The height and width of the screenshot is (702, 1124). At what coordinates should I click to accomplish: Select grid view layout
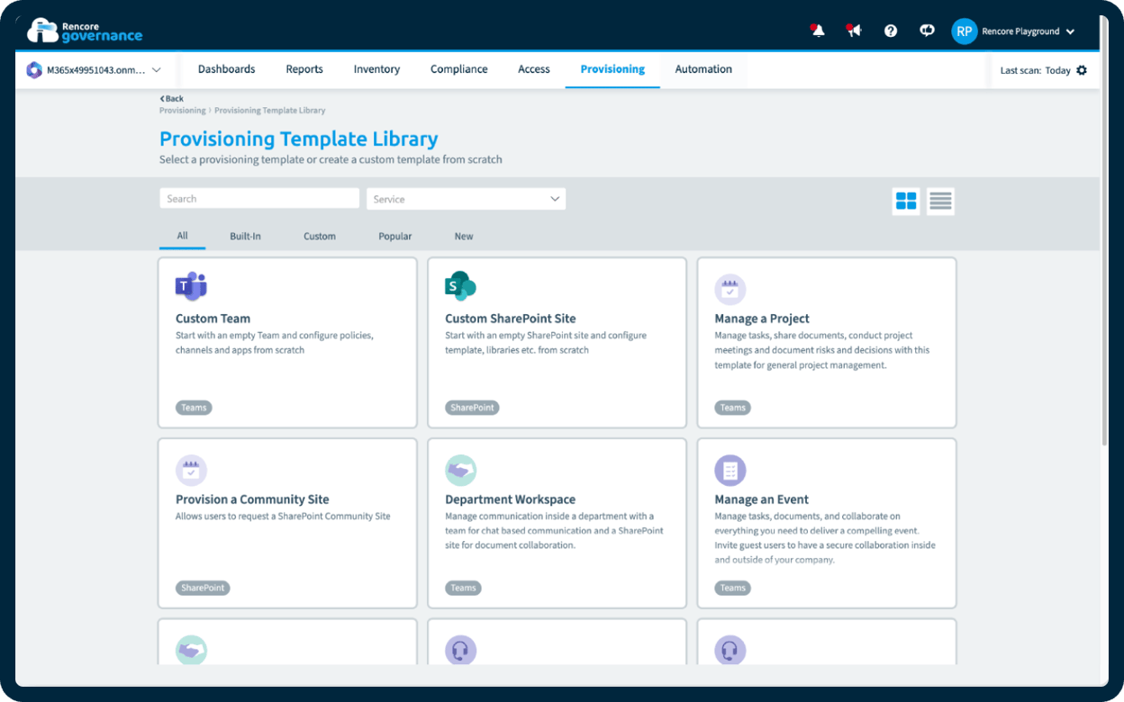pos(906,202)
